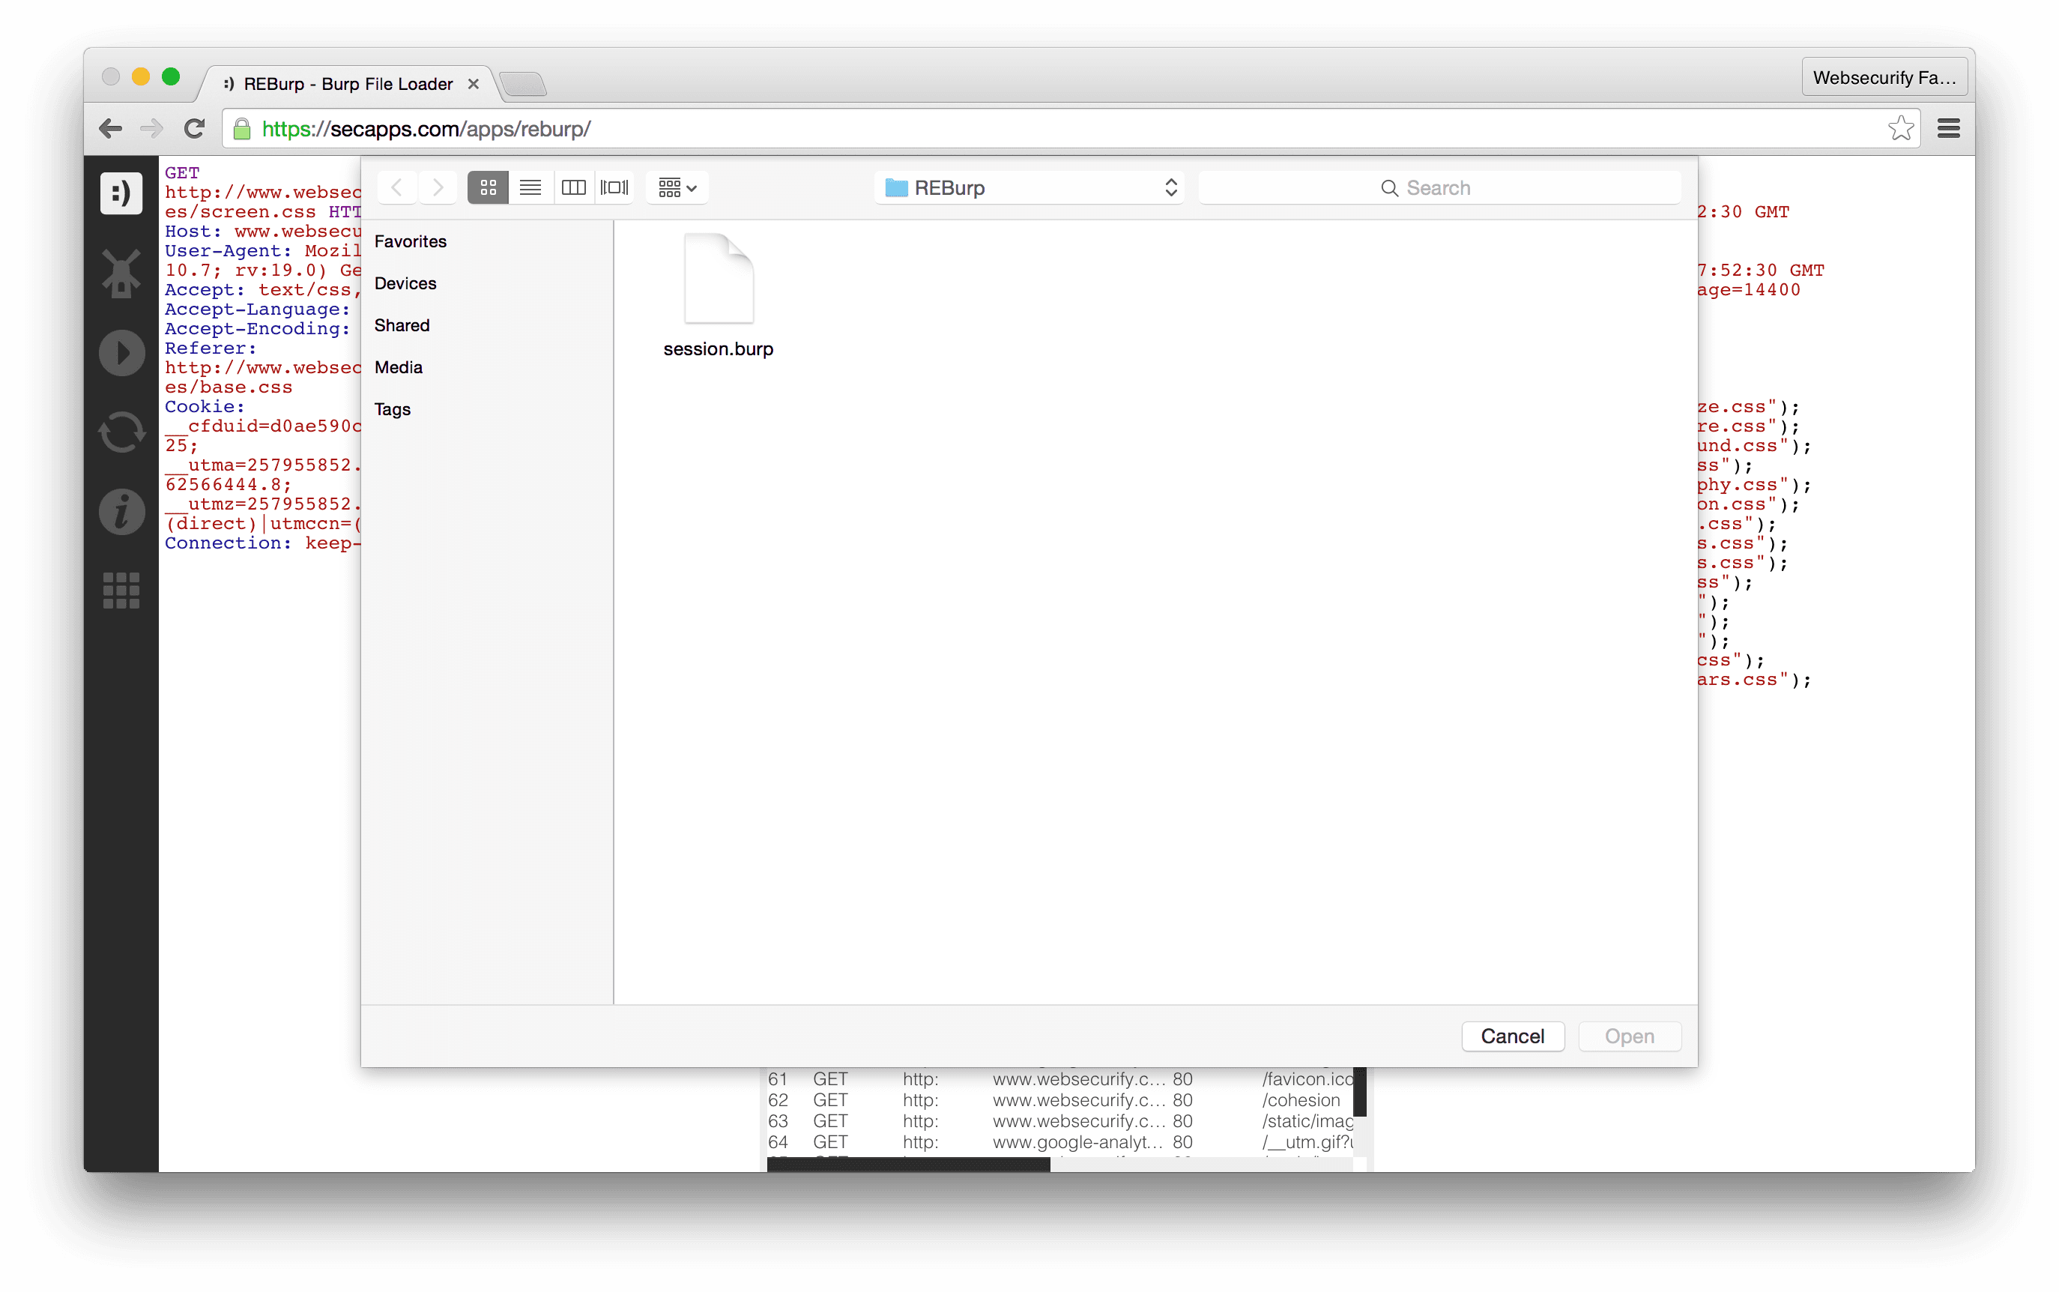Bookmark the page with the star icon

1900,128
